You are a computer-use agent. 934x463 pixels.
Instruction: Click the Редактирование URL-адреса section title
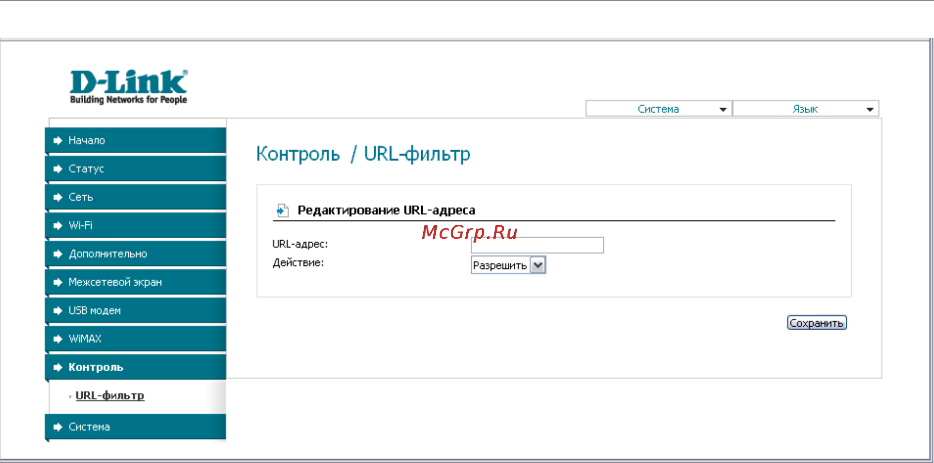click(x=386, y=210)
